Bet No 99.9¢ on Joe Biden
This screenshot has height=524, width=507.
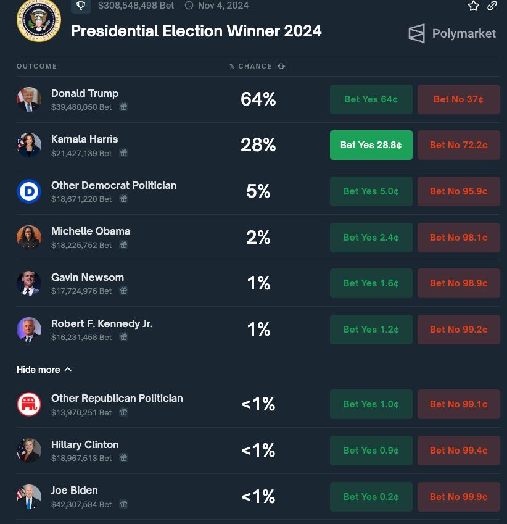tap(458, 497)
